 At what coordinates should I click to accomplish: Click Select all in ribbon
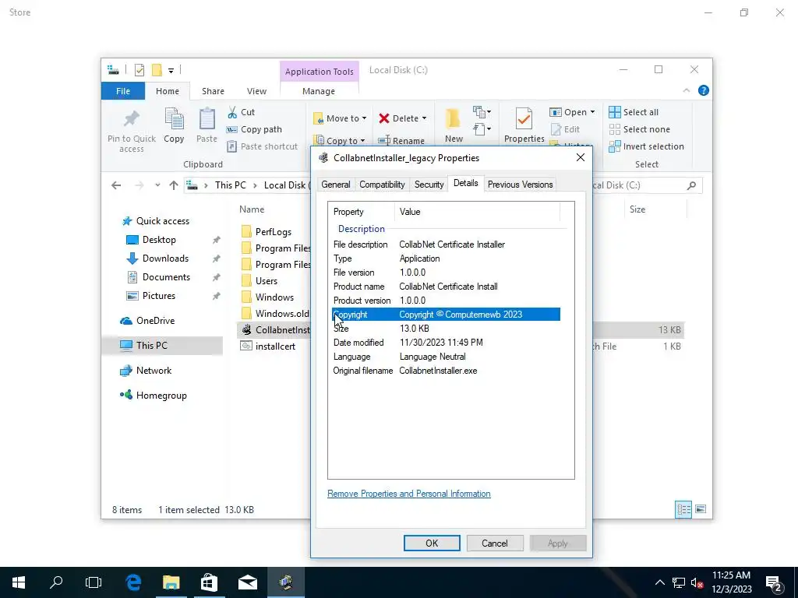(x=634, y=112)
